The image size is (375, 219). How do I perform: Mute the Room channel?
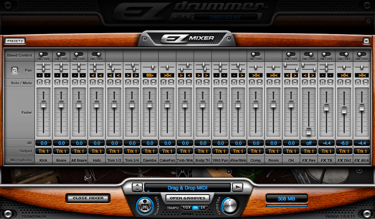[x=276, y=83]
